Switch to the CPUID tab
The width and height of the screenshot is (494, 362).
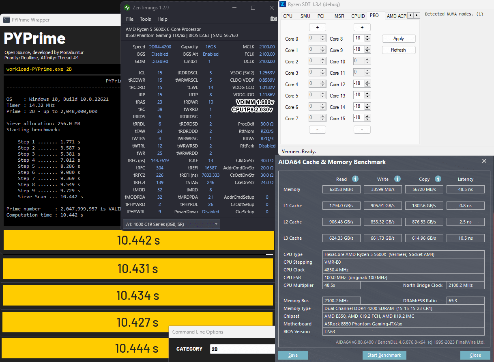[358, 16]
